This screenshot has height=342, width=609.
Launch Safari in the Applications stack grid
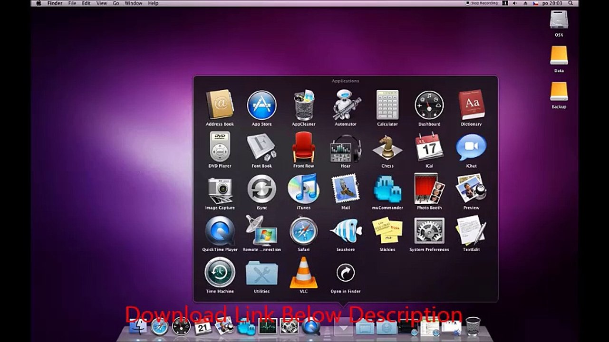[x=303, y=230]
